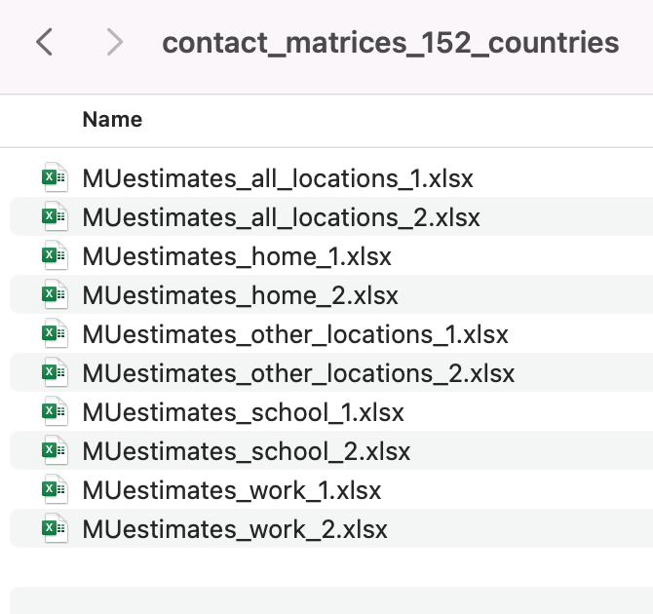Choose file name MUestimates_home_2.xlsx
653x614 pixels.
tap(240, 295)
